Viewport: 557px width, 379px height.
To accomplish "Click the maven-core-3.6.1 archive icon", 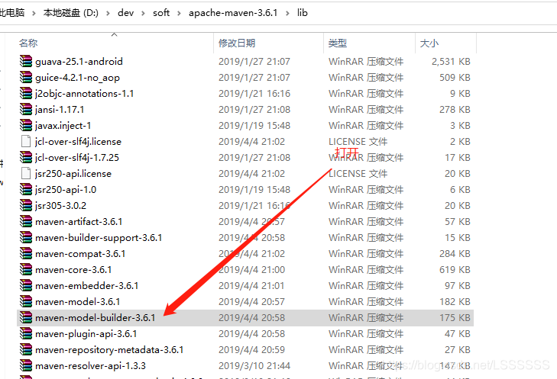I will [x=26, y=269].
